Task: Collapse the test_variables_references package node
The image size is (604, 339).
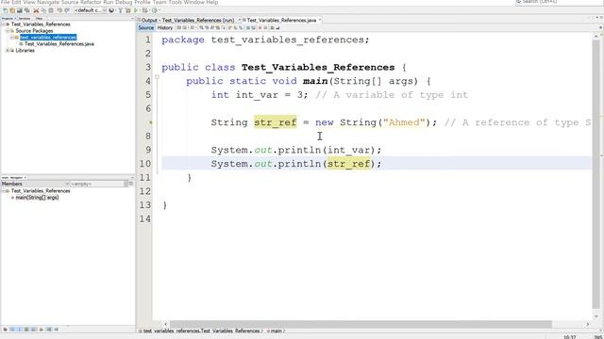Action: point(12,38)
